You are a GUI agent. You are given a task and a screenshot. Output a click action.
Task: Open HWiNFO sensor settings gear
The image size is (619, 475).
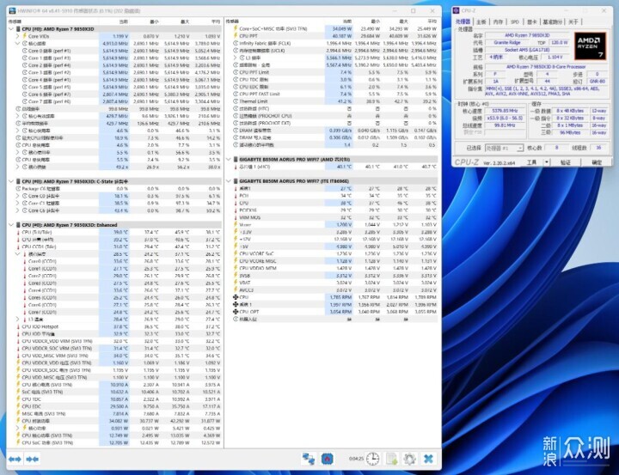409,459
